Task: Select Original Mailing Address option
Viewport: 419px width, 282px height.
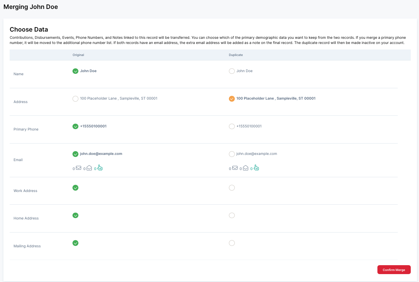Action: pos(76,243)
